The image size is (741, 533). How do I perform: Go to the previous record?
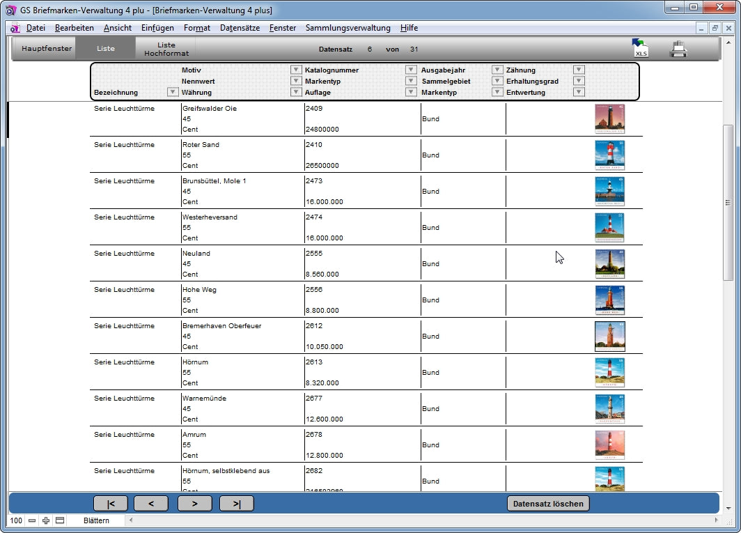pos(151,503)
